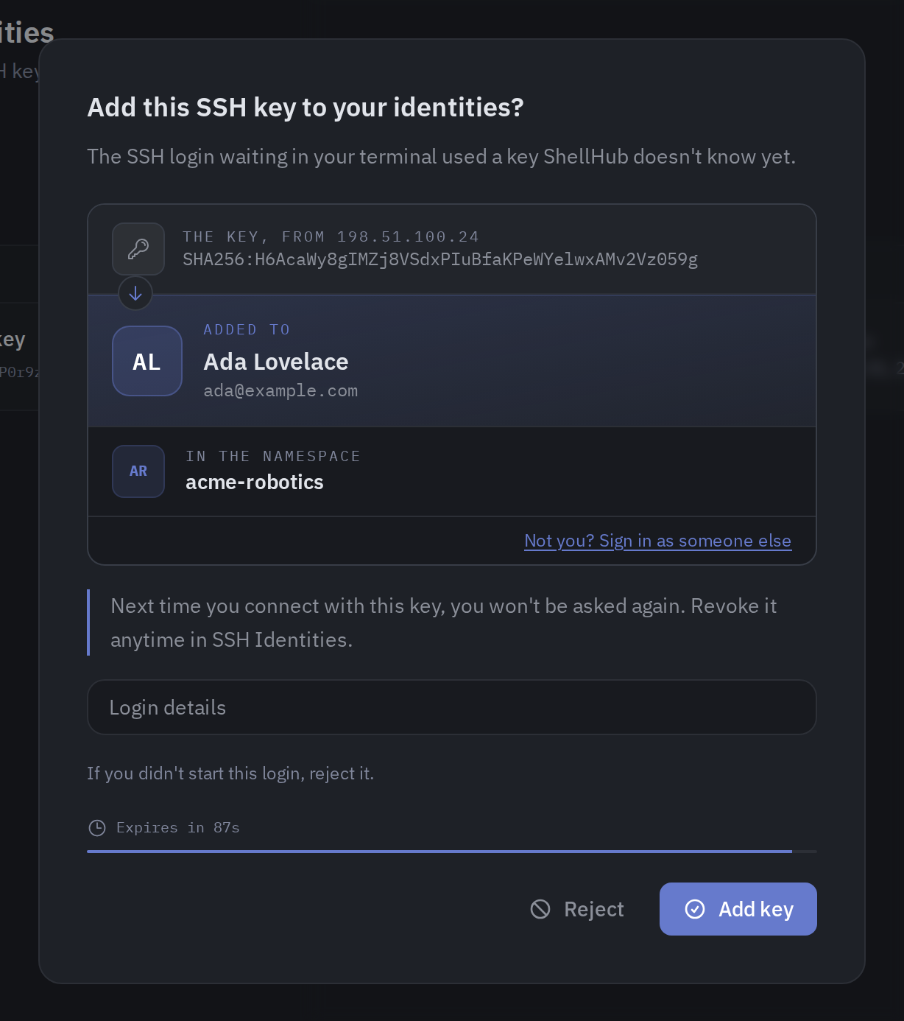Click 'If you didn't start this login' note
Viewport: 904px width, 1021px height.
click(x=230, y=773)
